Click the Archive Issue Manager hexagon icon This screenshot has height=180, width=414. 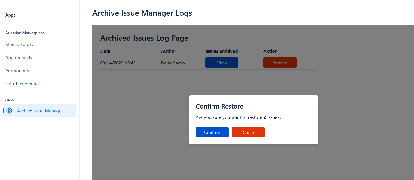[9, 110]
